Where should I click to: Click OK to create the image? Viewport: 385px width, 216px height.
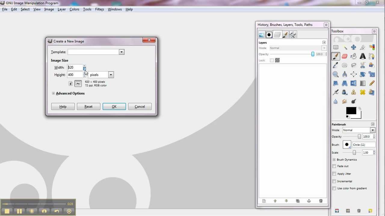(x=114, y=106)
